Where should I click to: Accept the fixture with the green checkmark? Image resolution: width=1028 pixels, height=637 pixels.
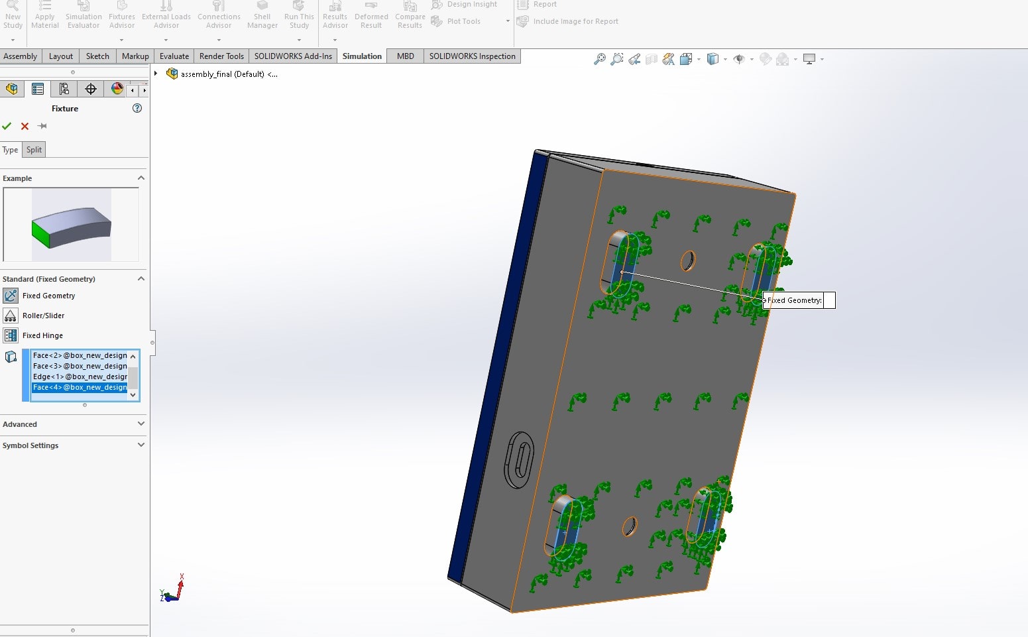click(x=7, y=126)
